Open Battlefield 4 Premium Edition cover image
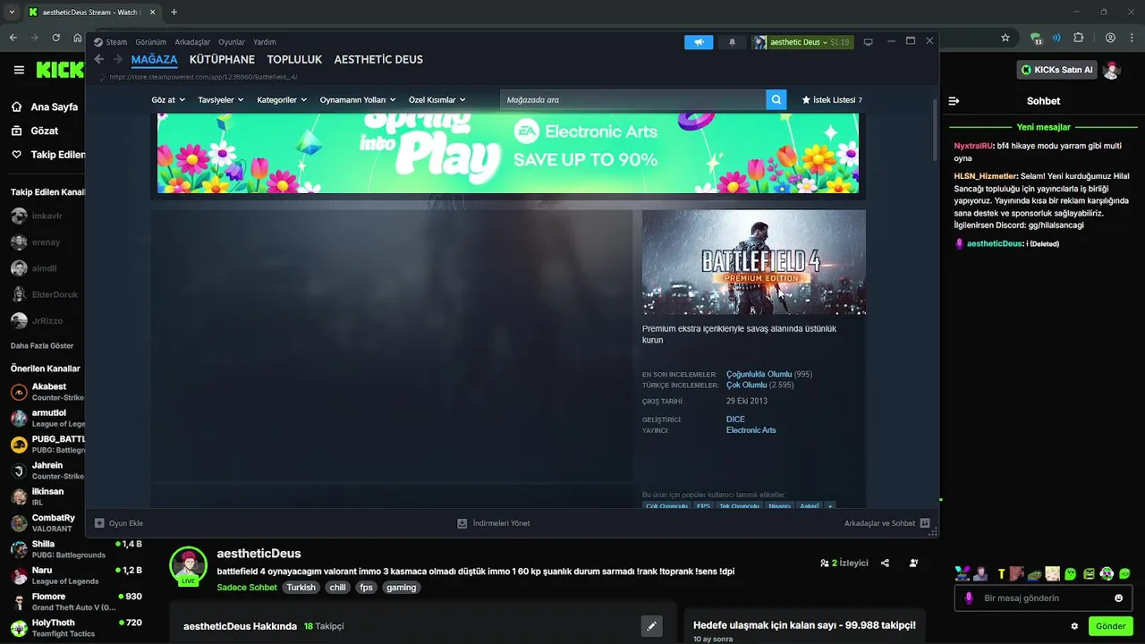Image resolution: width=1145 pixels, height=644 pixels. click(x=754, y=262)
